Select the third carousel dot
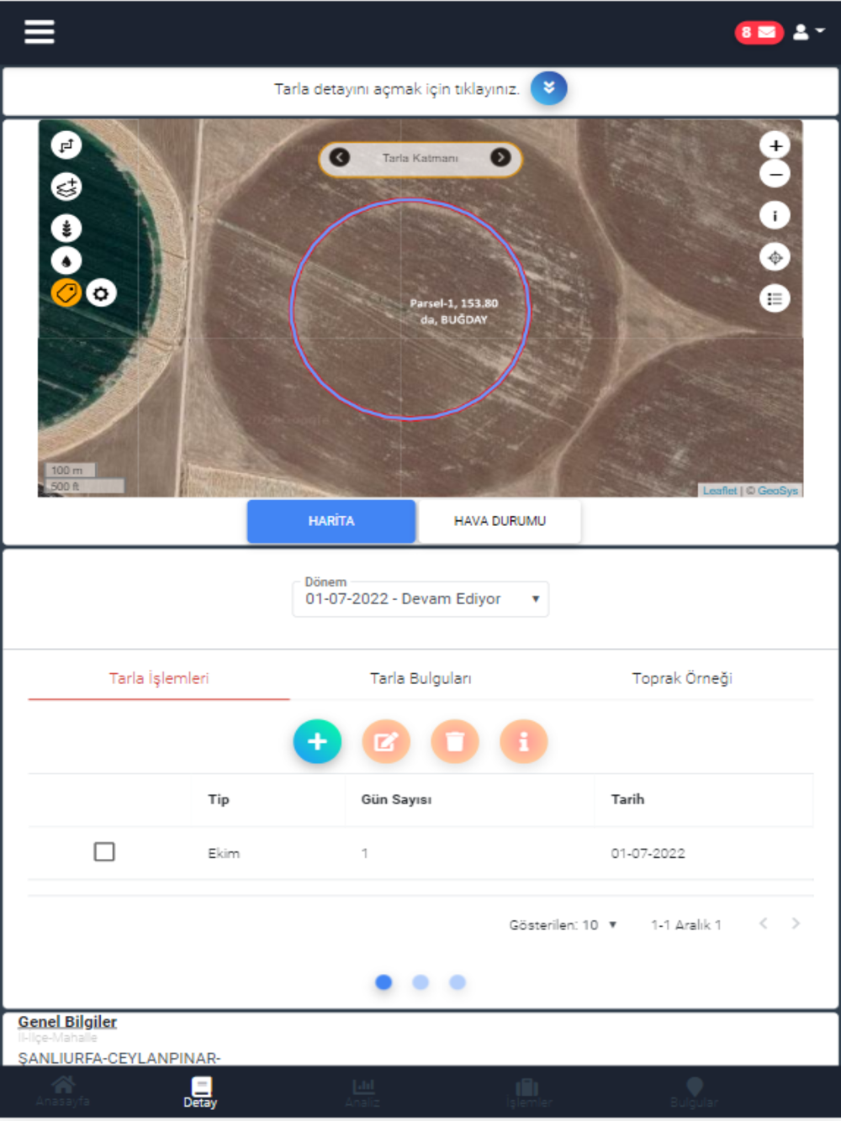 click(458, 982)
